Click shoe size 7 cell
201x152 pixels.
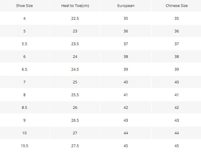(24, 82)
